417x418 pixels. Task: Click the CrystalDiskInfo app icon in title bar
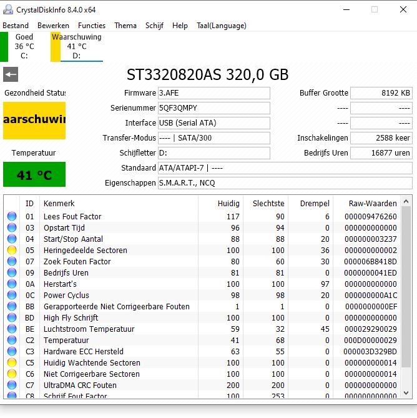(x=8, y=9)
